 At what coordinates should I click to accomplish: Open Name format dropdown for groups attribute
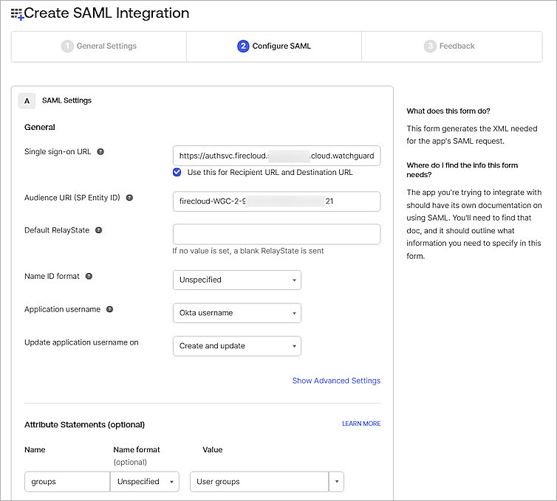click(x=145, y=482)
